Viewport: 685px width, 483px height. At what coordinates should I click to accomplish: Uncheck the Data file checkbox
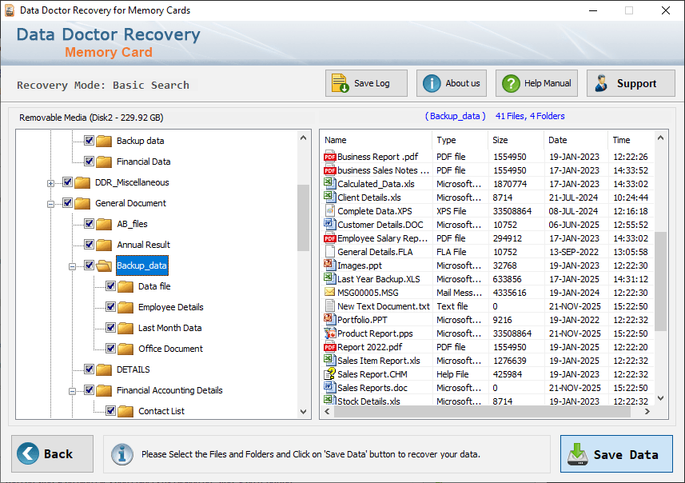tap(110, 285)
